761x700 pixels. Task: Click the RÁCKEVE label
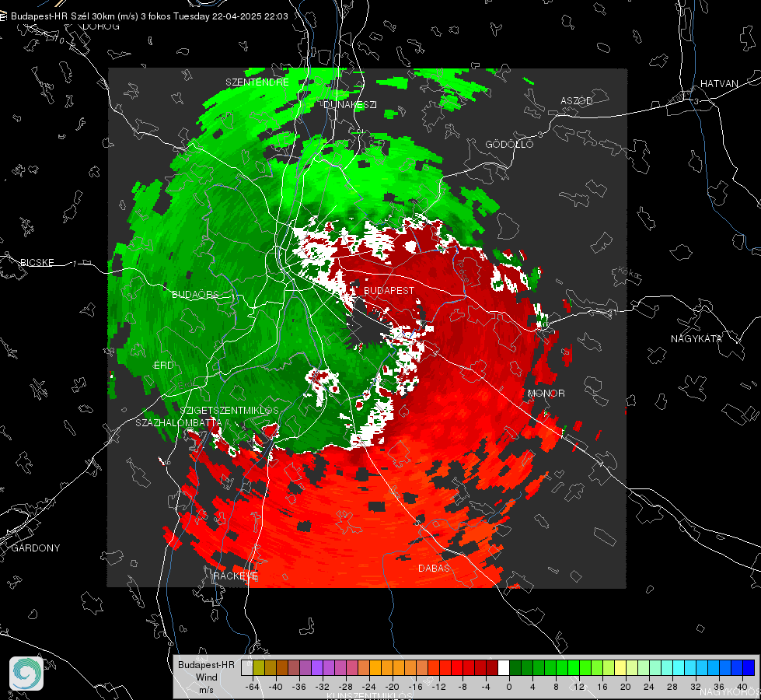pos(236,576)
